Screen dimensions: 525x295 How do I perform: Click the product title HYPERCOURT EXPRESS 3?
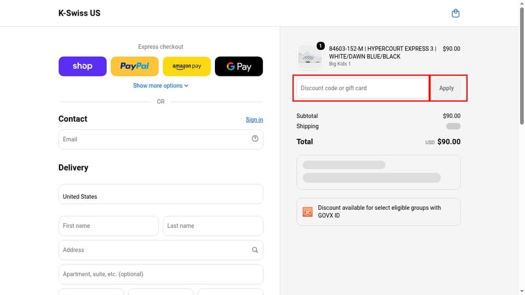[382, 52]
